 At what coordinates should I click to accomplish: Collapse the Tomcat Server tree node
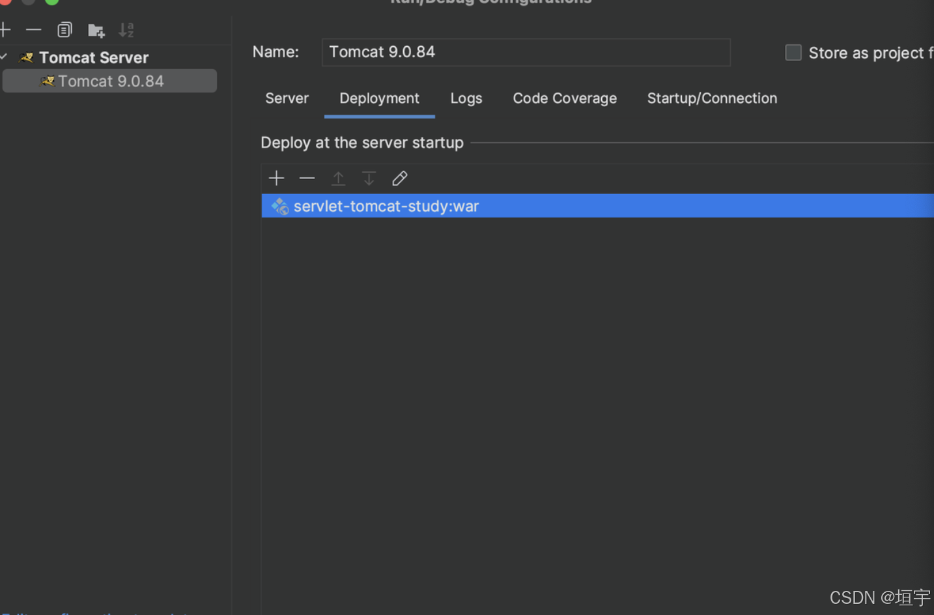tap(4, 57)
